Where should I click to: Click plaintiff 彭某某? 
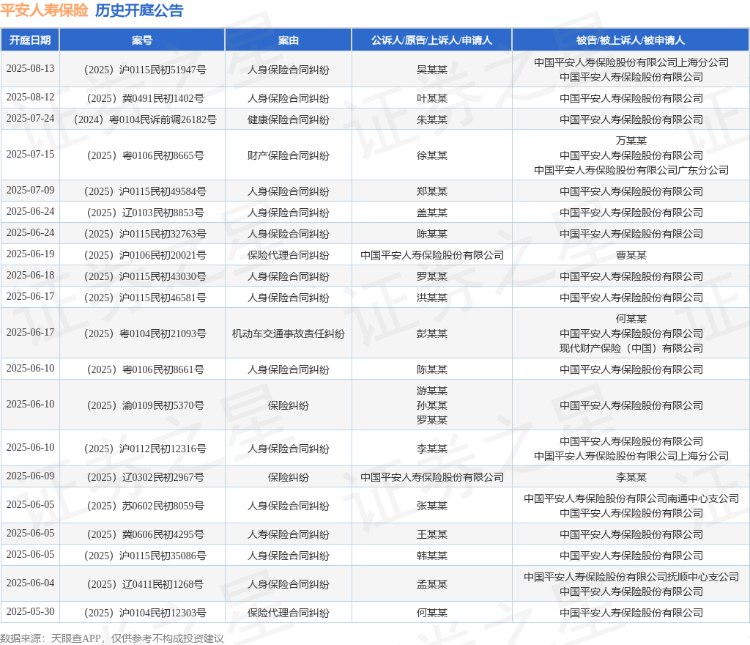click(x=432, y=333)
